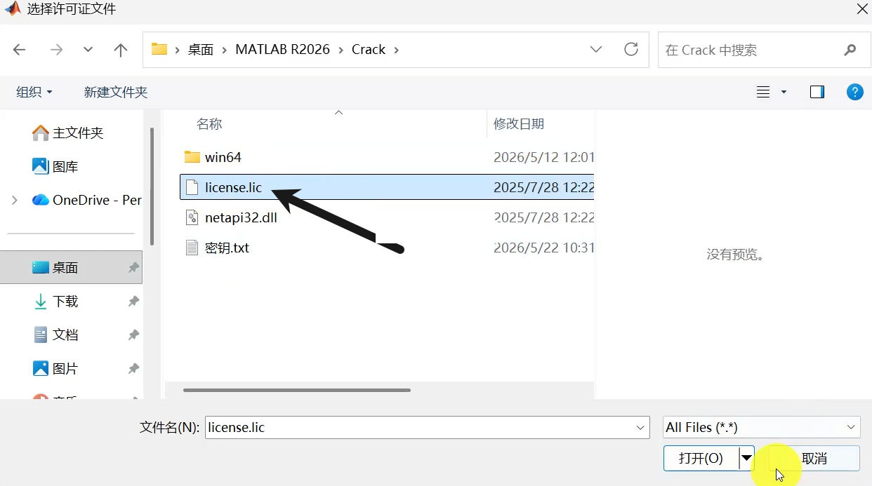Click the 2025/7/28 date of license.lic
This screenshot has width=872, height=486.
point(543,187)
